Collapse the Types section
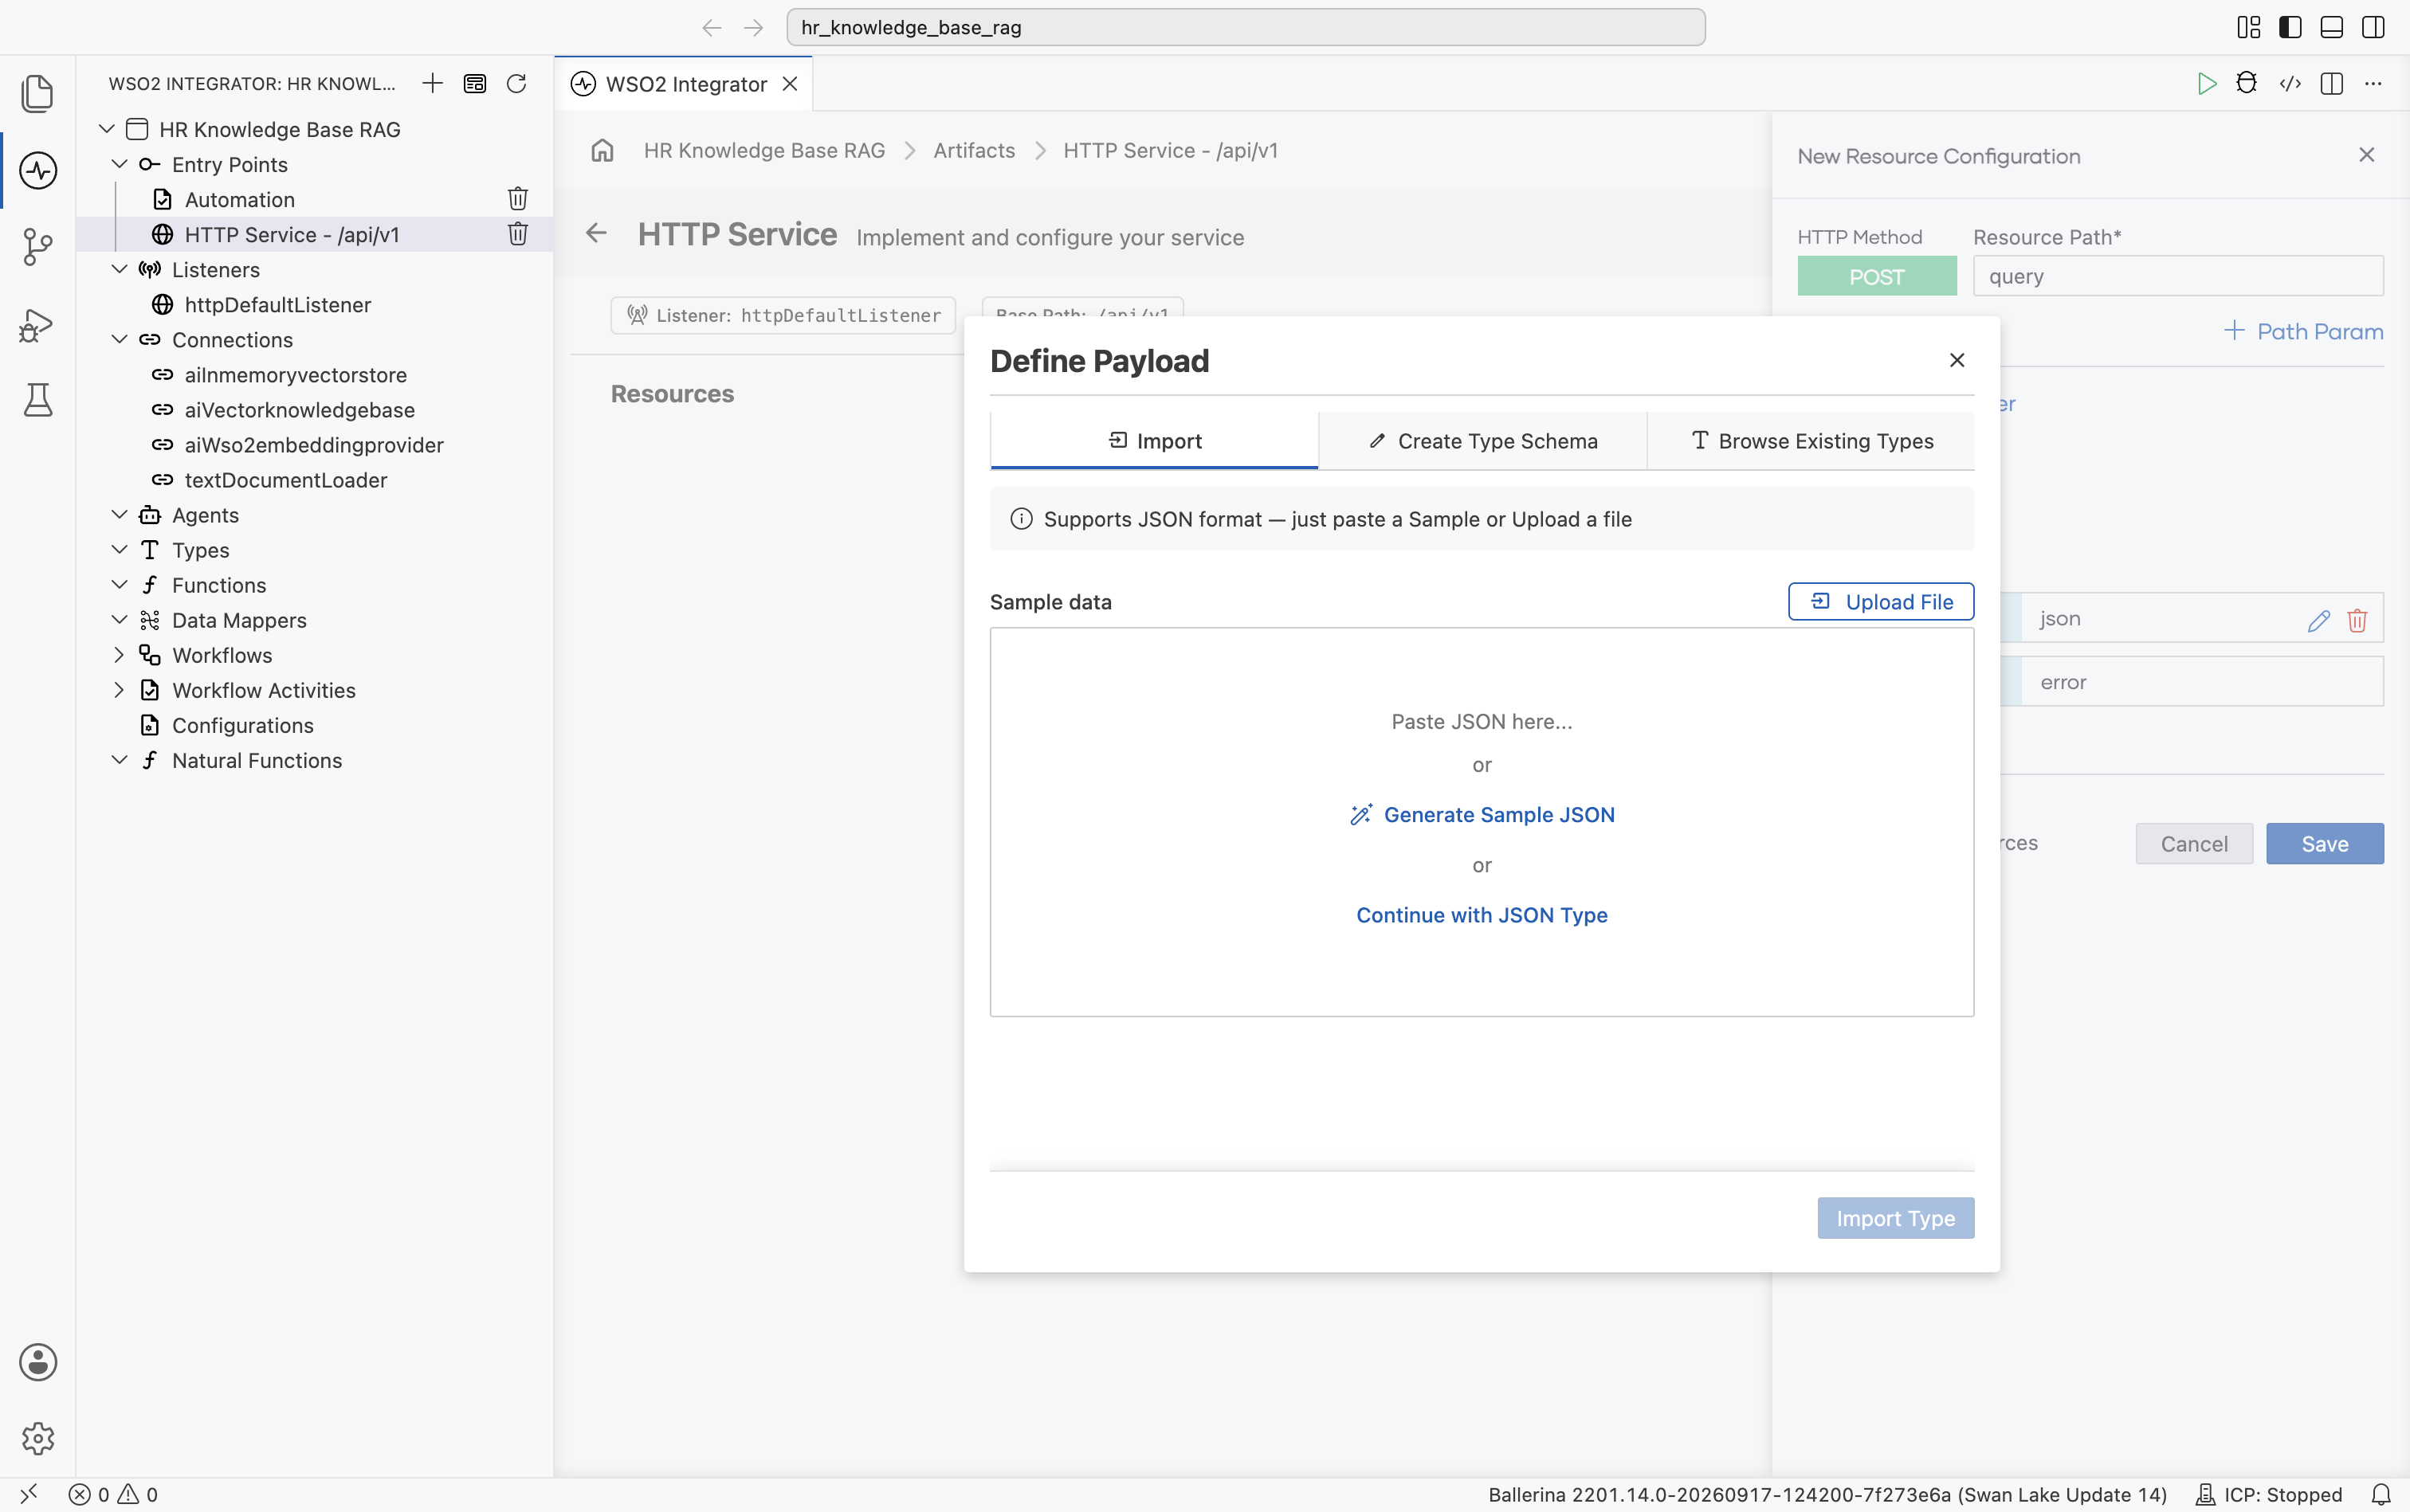The image size is (2410, 1512). (119, 549)
